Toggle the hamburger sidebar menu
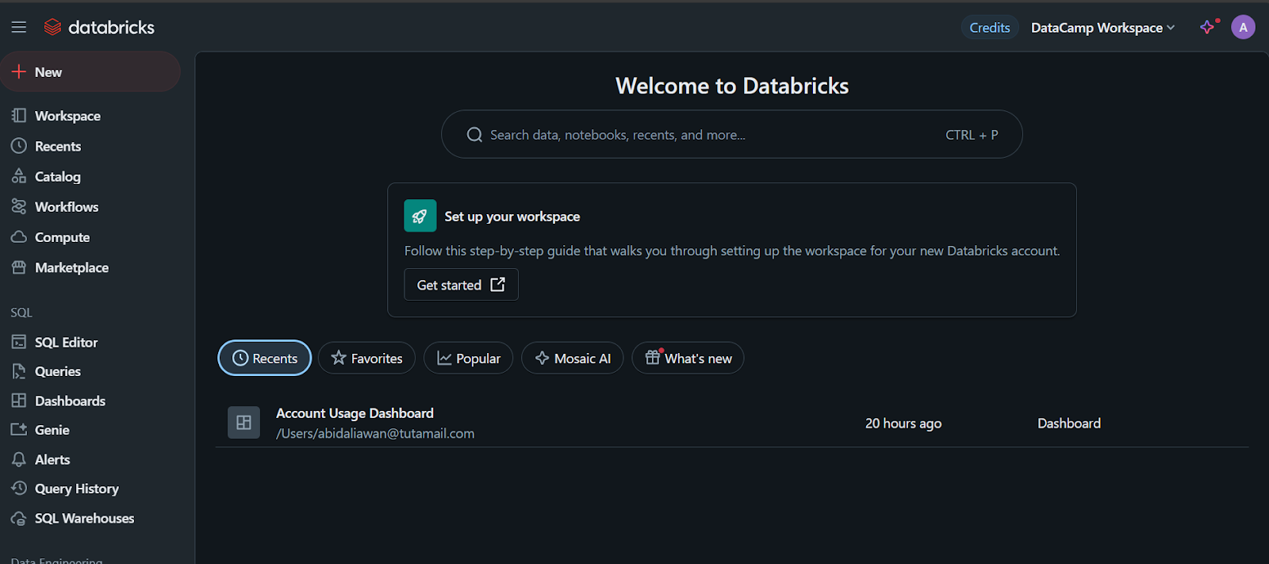 click(x=19, y=27)
